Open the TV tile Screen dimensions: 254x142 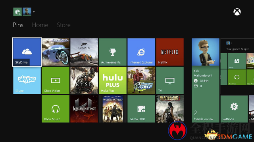pos(170,80)
